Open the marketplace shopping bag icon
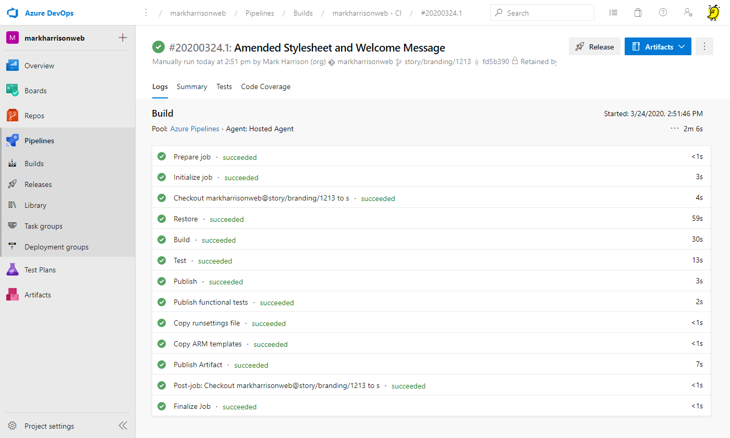The height and width of the screenshot is (438, 730). click(x=638, y=12)
